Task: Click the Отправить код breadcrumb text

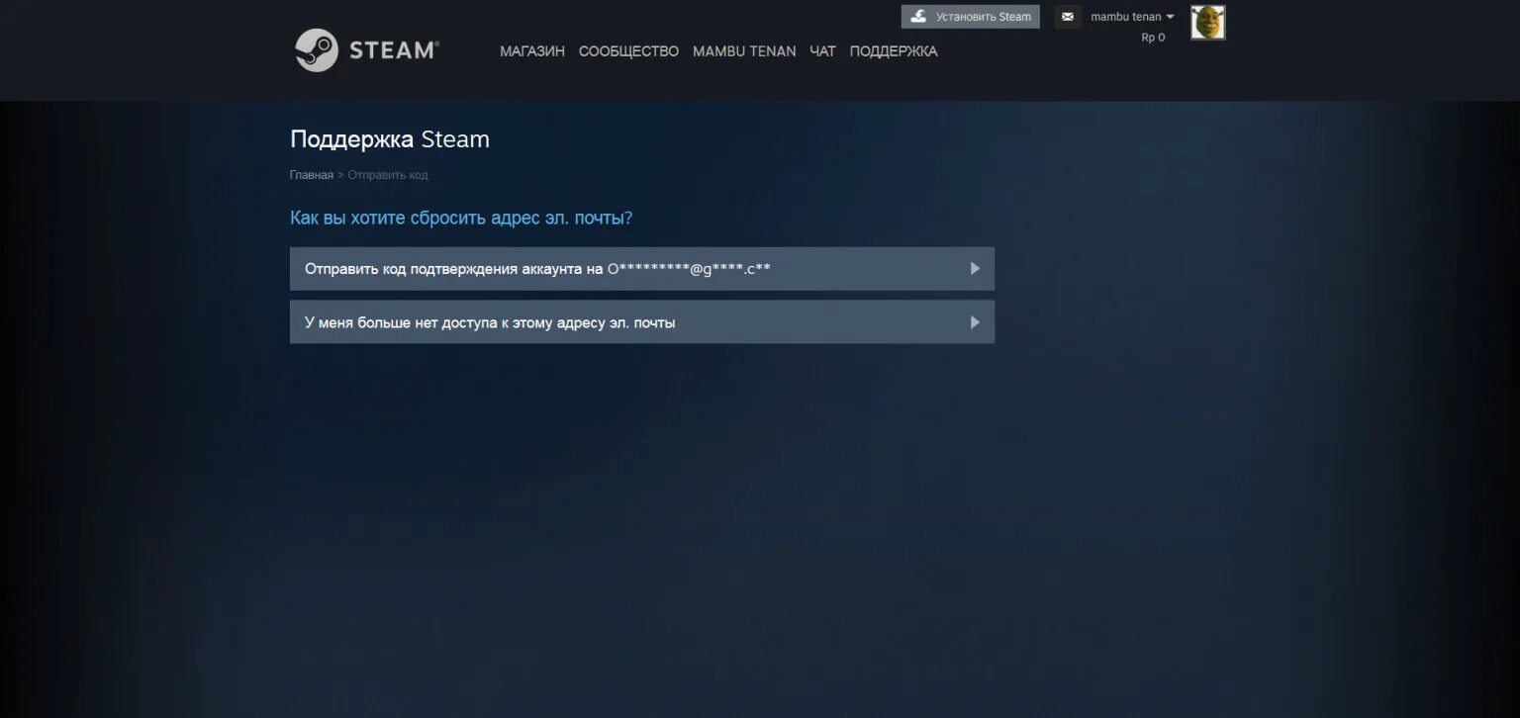Action: 388,175
